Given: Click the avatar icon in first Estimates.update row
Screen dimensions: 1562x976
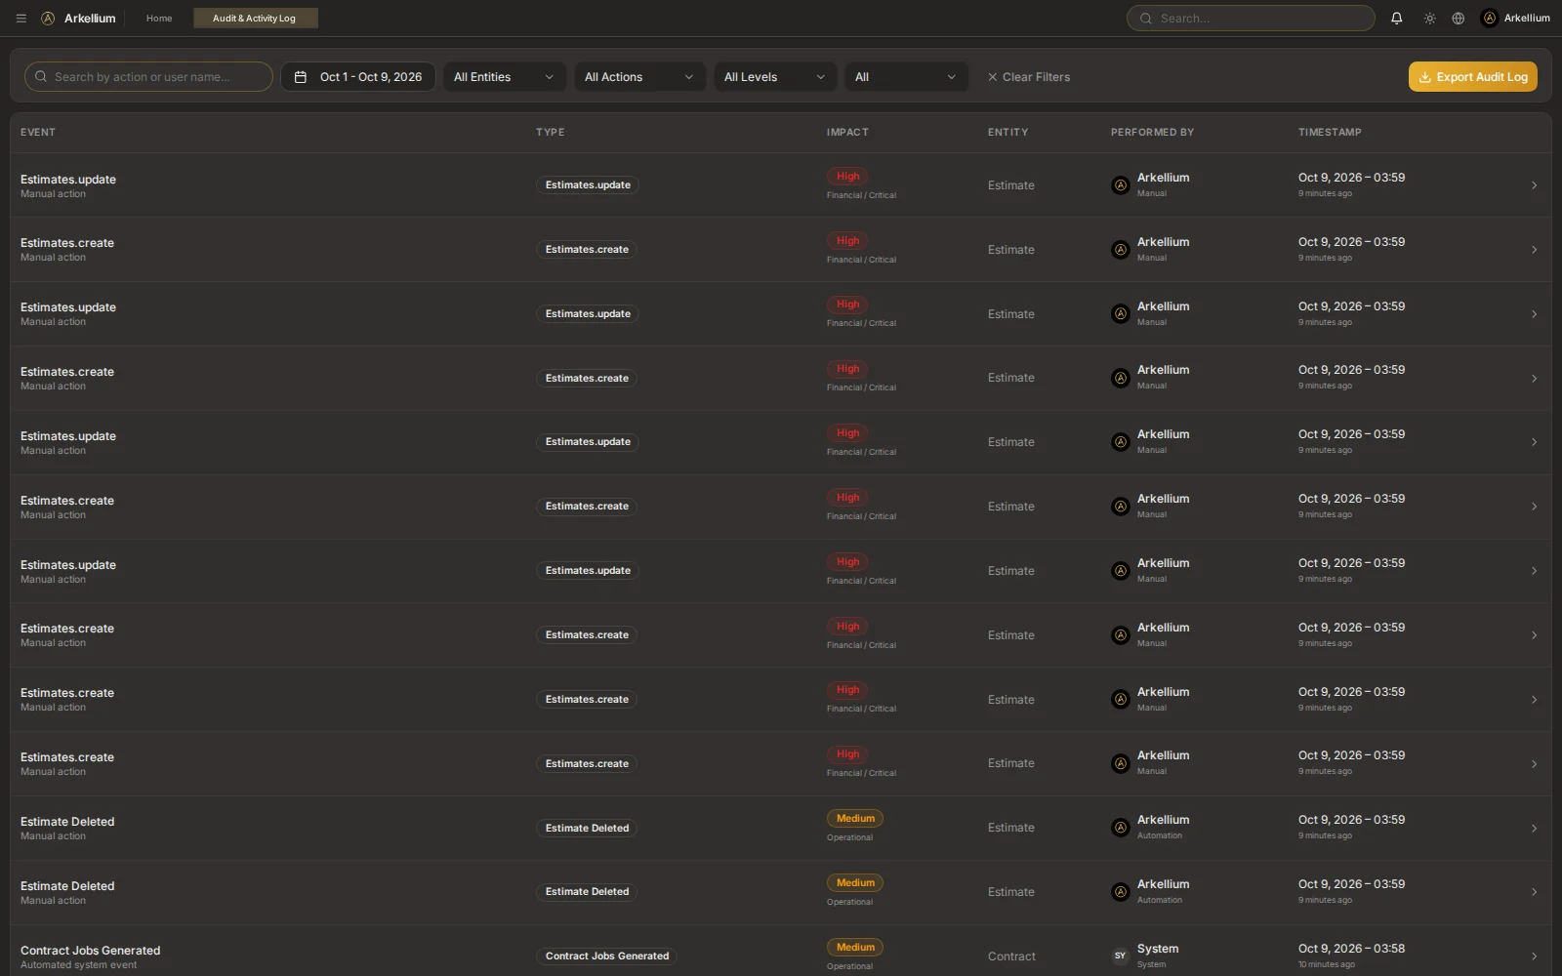Looking at the screenshot, I should [x=1121, y=185].
